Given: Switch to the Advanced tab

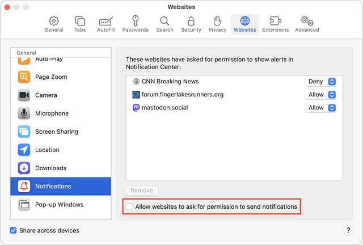Looking at the screenshot, I should pos(307,24).
